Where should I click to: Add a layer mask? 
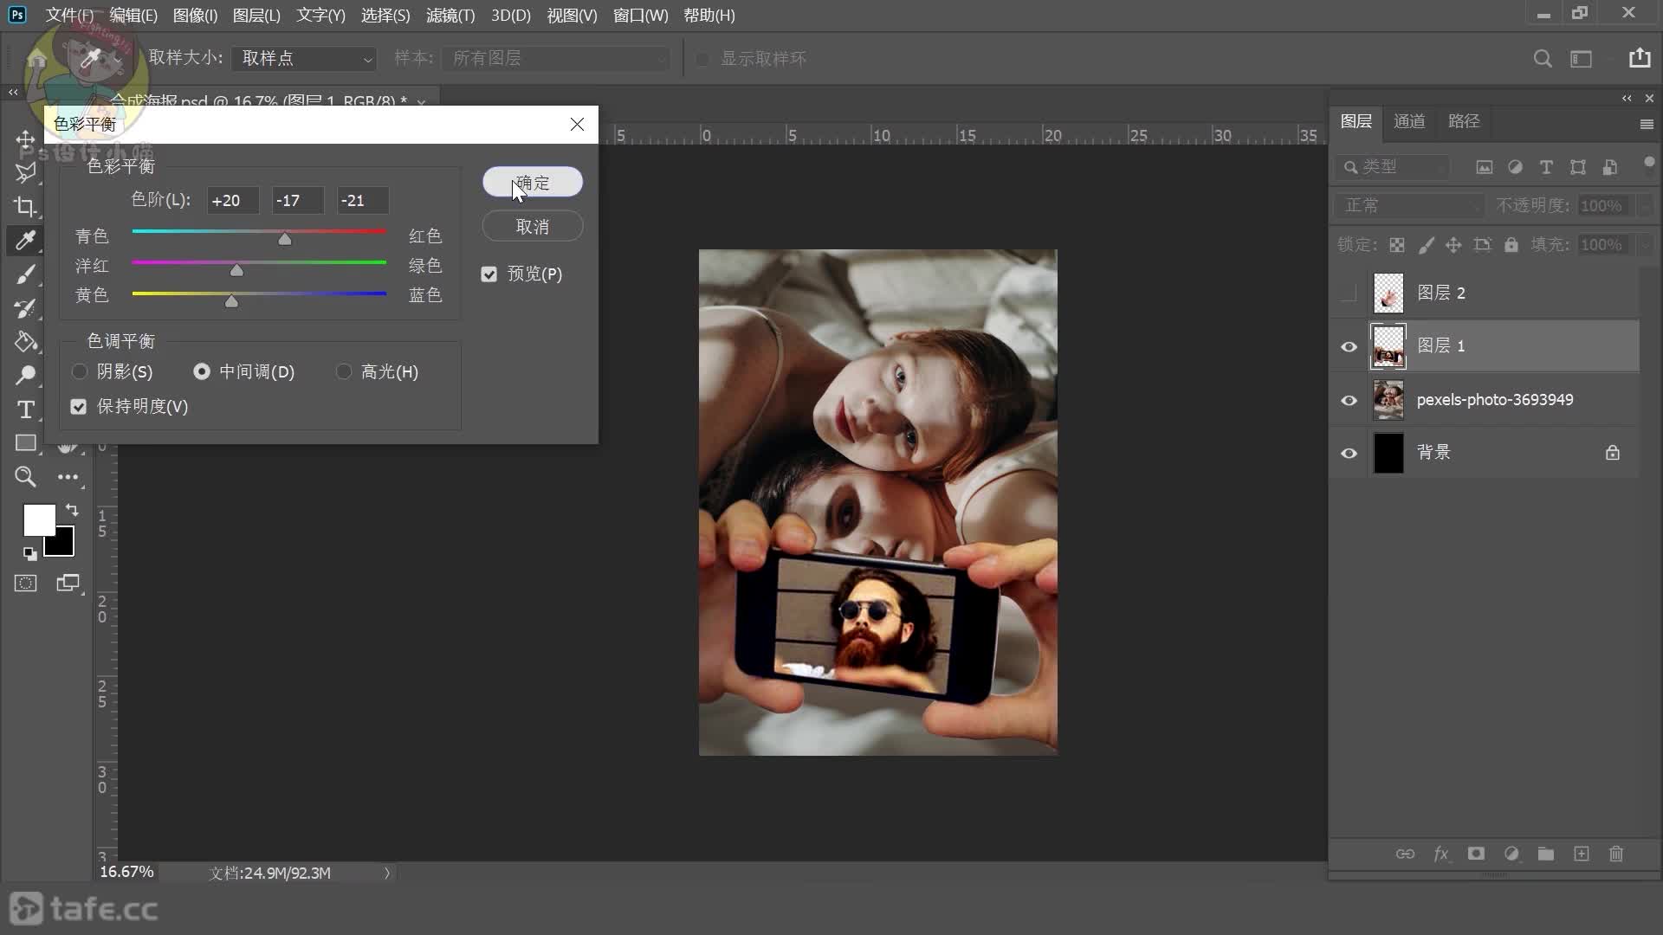[1476, 854]
